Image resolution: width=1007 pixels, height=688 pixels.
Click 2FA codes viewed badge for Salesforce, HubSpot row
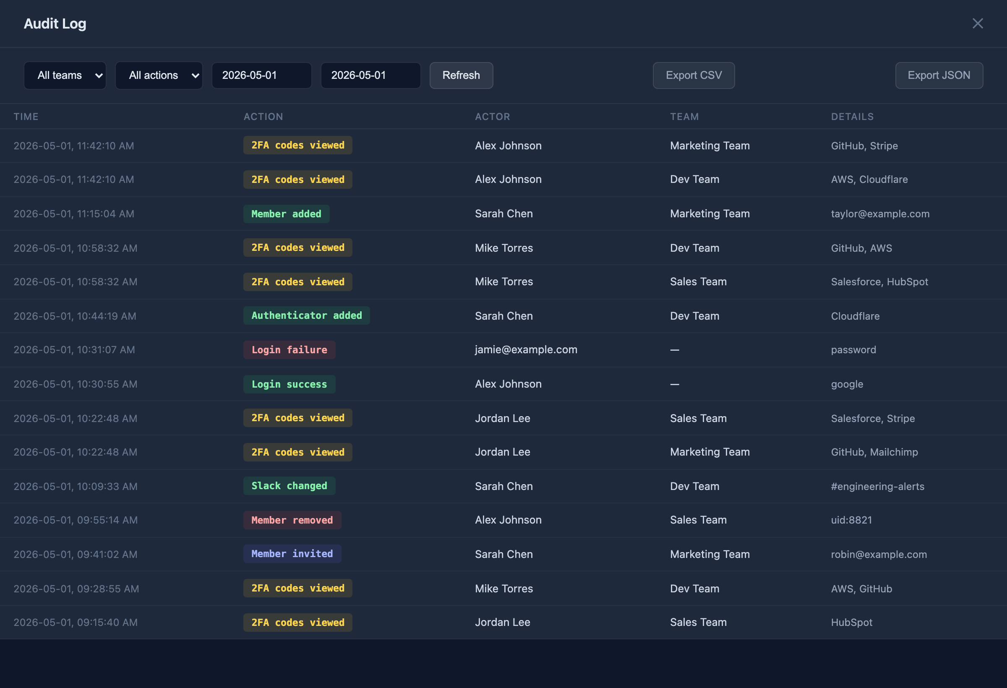[x=297, y=281]
